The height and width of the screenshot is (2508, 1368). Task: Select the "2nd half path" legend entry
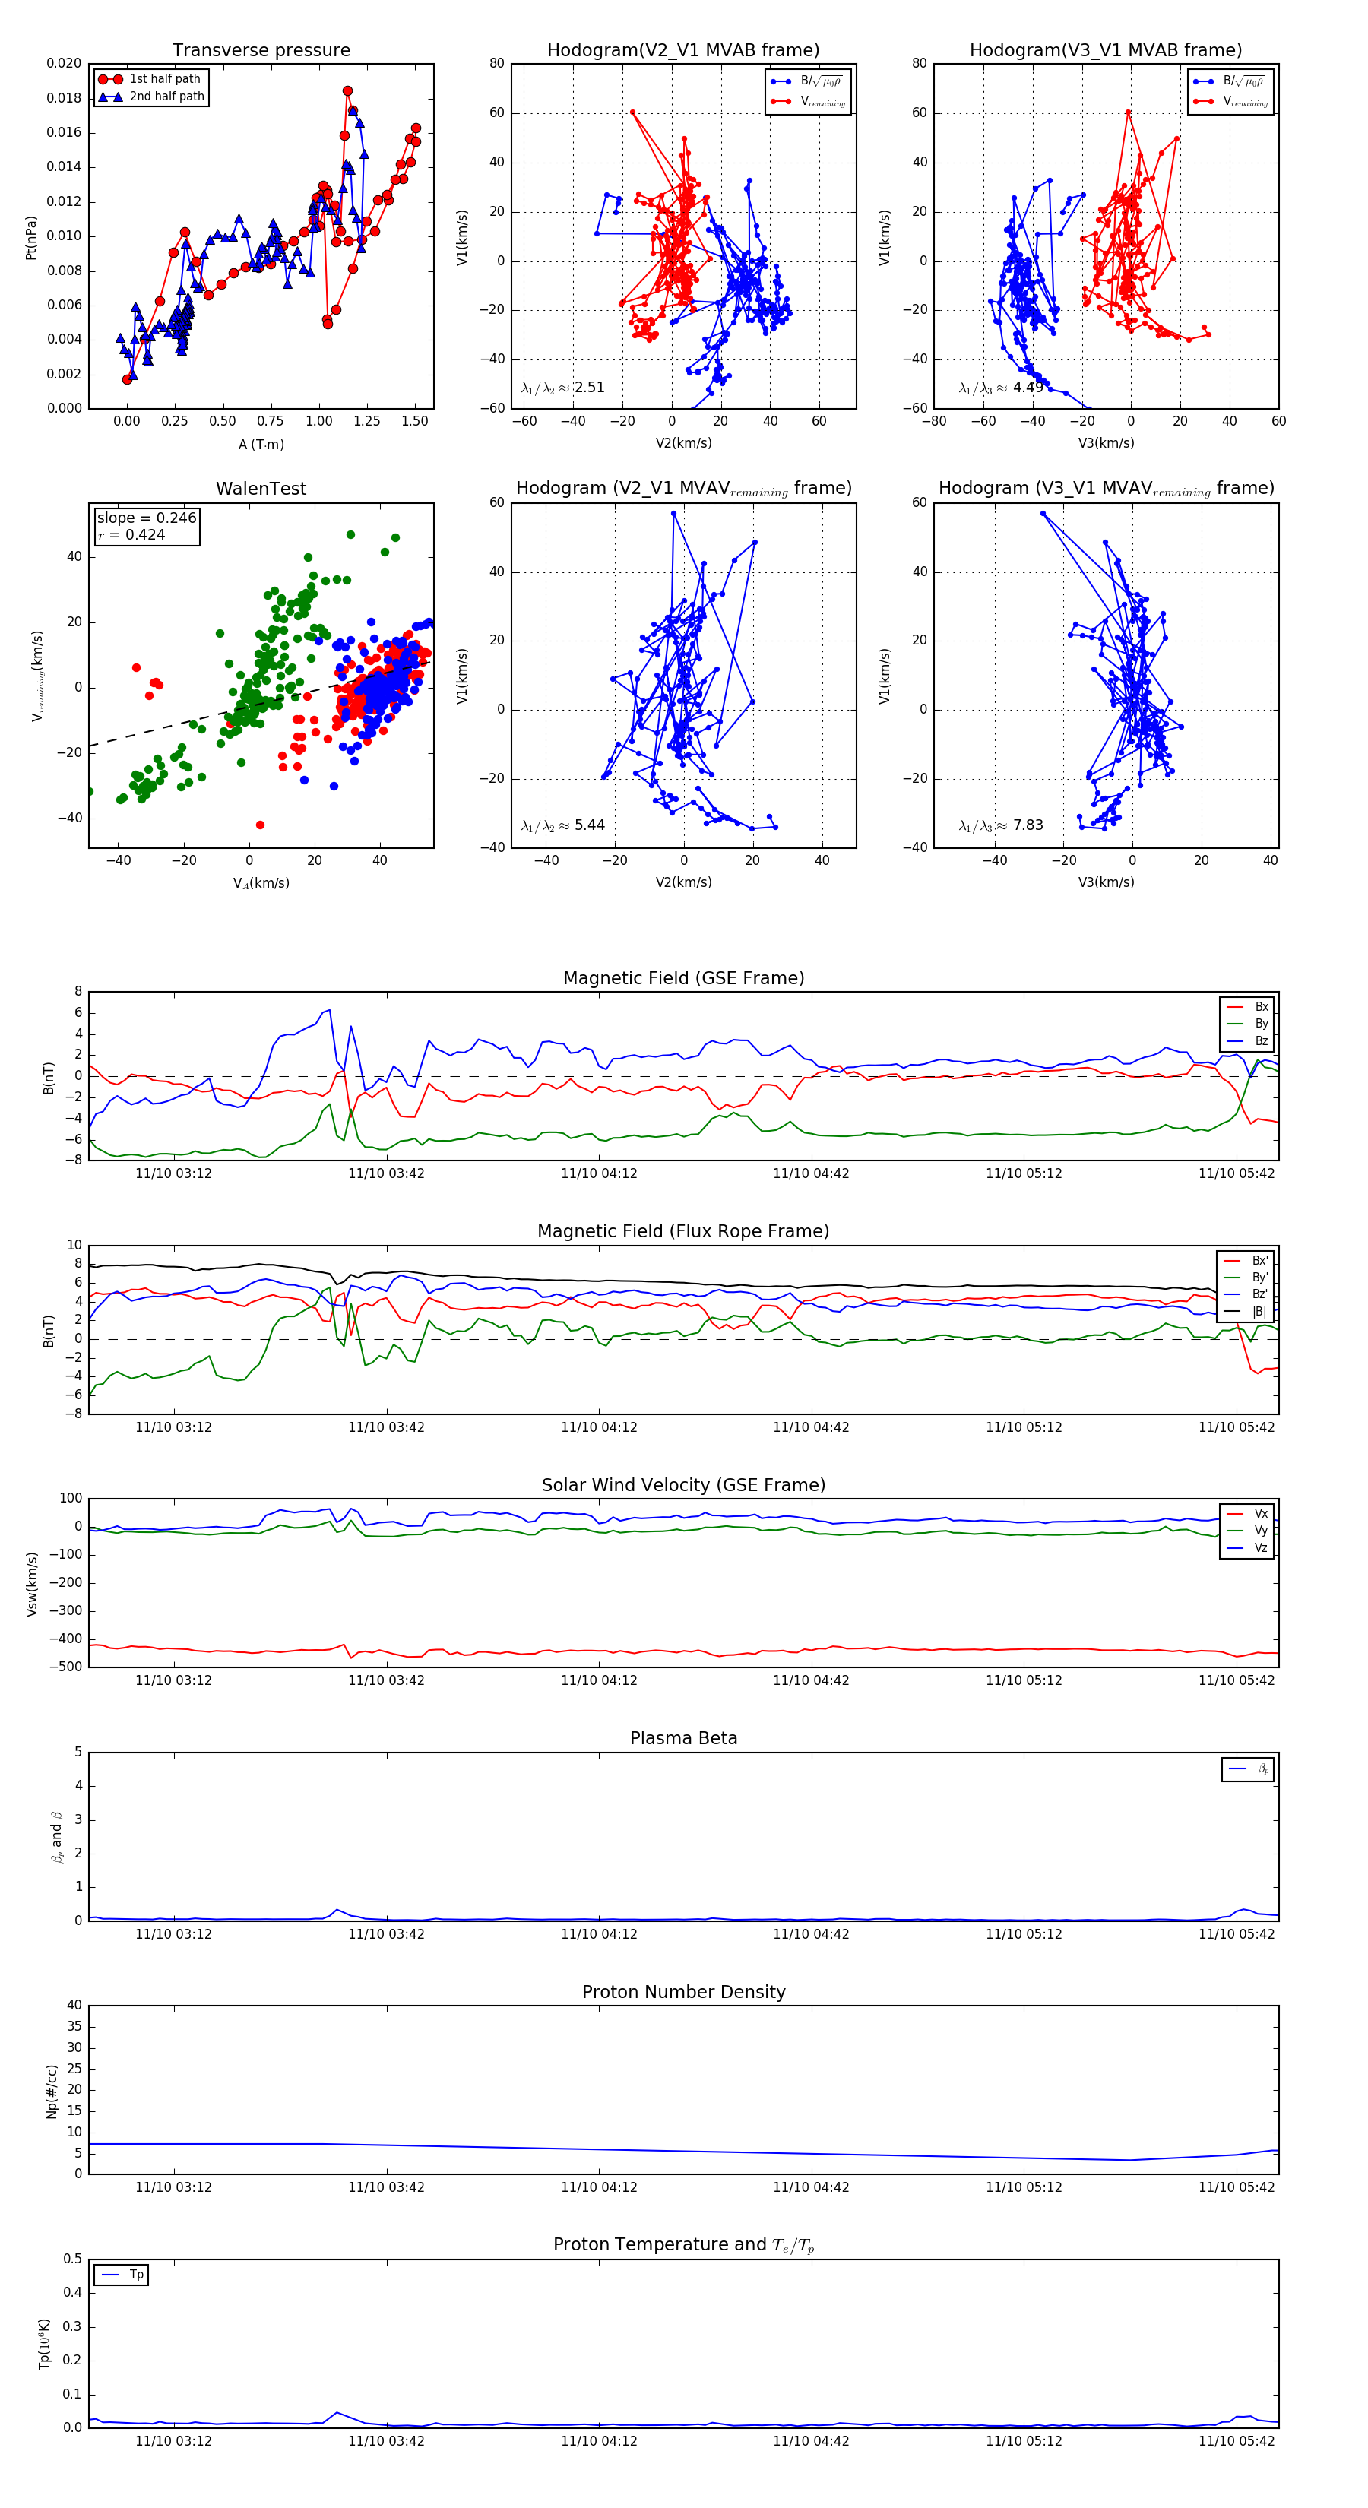tap(151, 97)
